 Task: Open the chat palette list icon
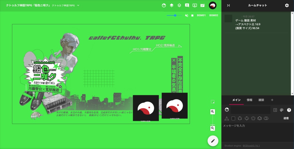(x=275, y=110)
